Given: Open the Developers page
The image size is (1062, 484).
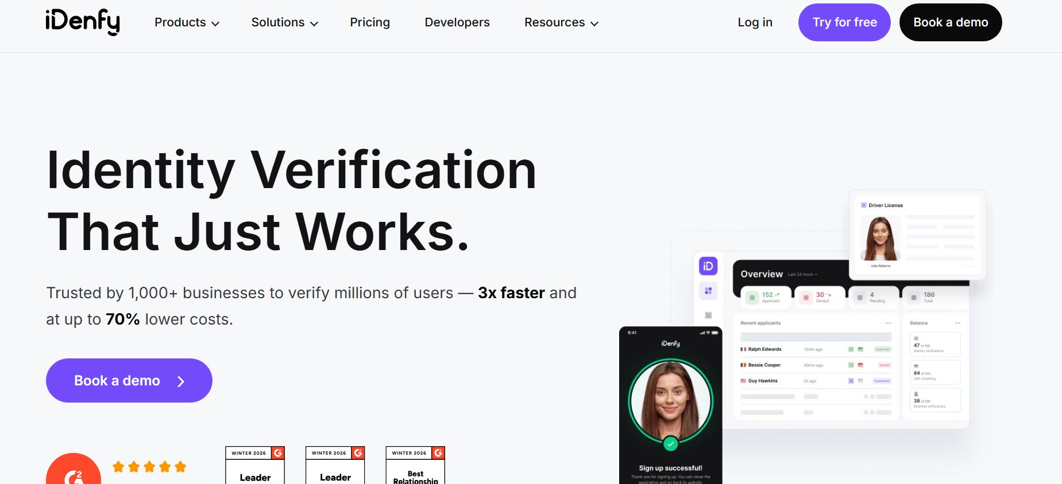Looking at the screenshot, I should 457,22.
